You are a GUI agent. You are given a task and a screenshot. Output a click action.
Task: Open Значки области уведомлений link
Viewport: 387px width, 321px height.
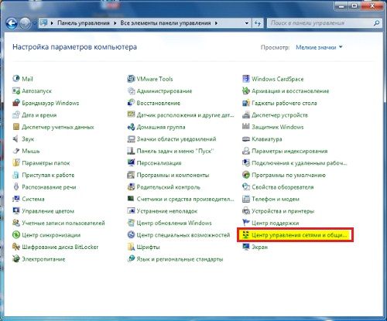click(176, 139)
